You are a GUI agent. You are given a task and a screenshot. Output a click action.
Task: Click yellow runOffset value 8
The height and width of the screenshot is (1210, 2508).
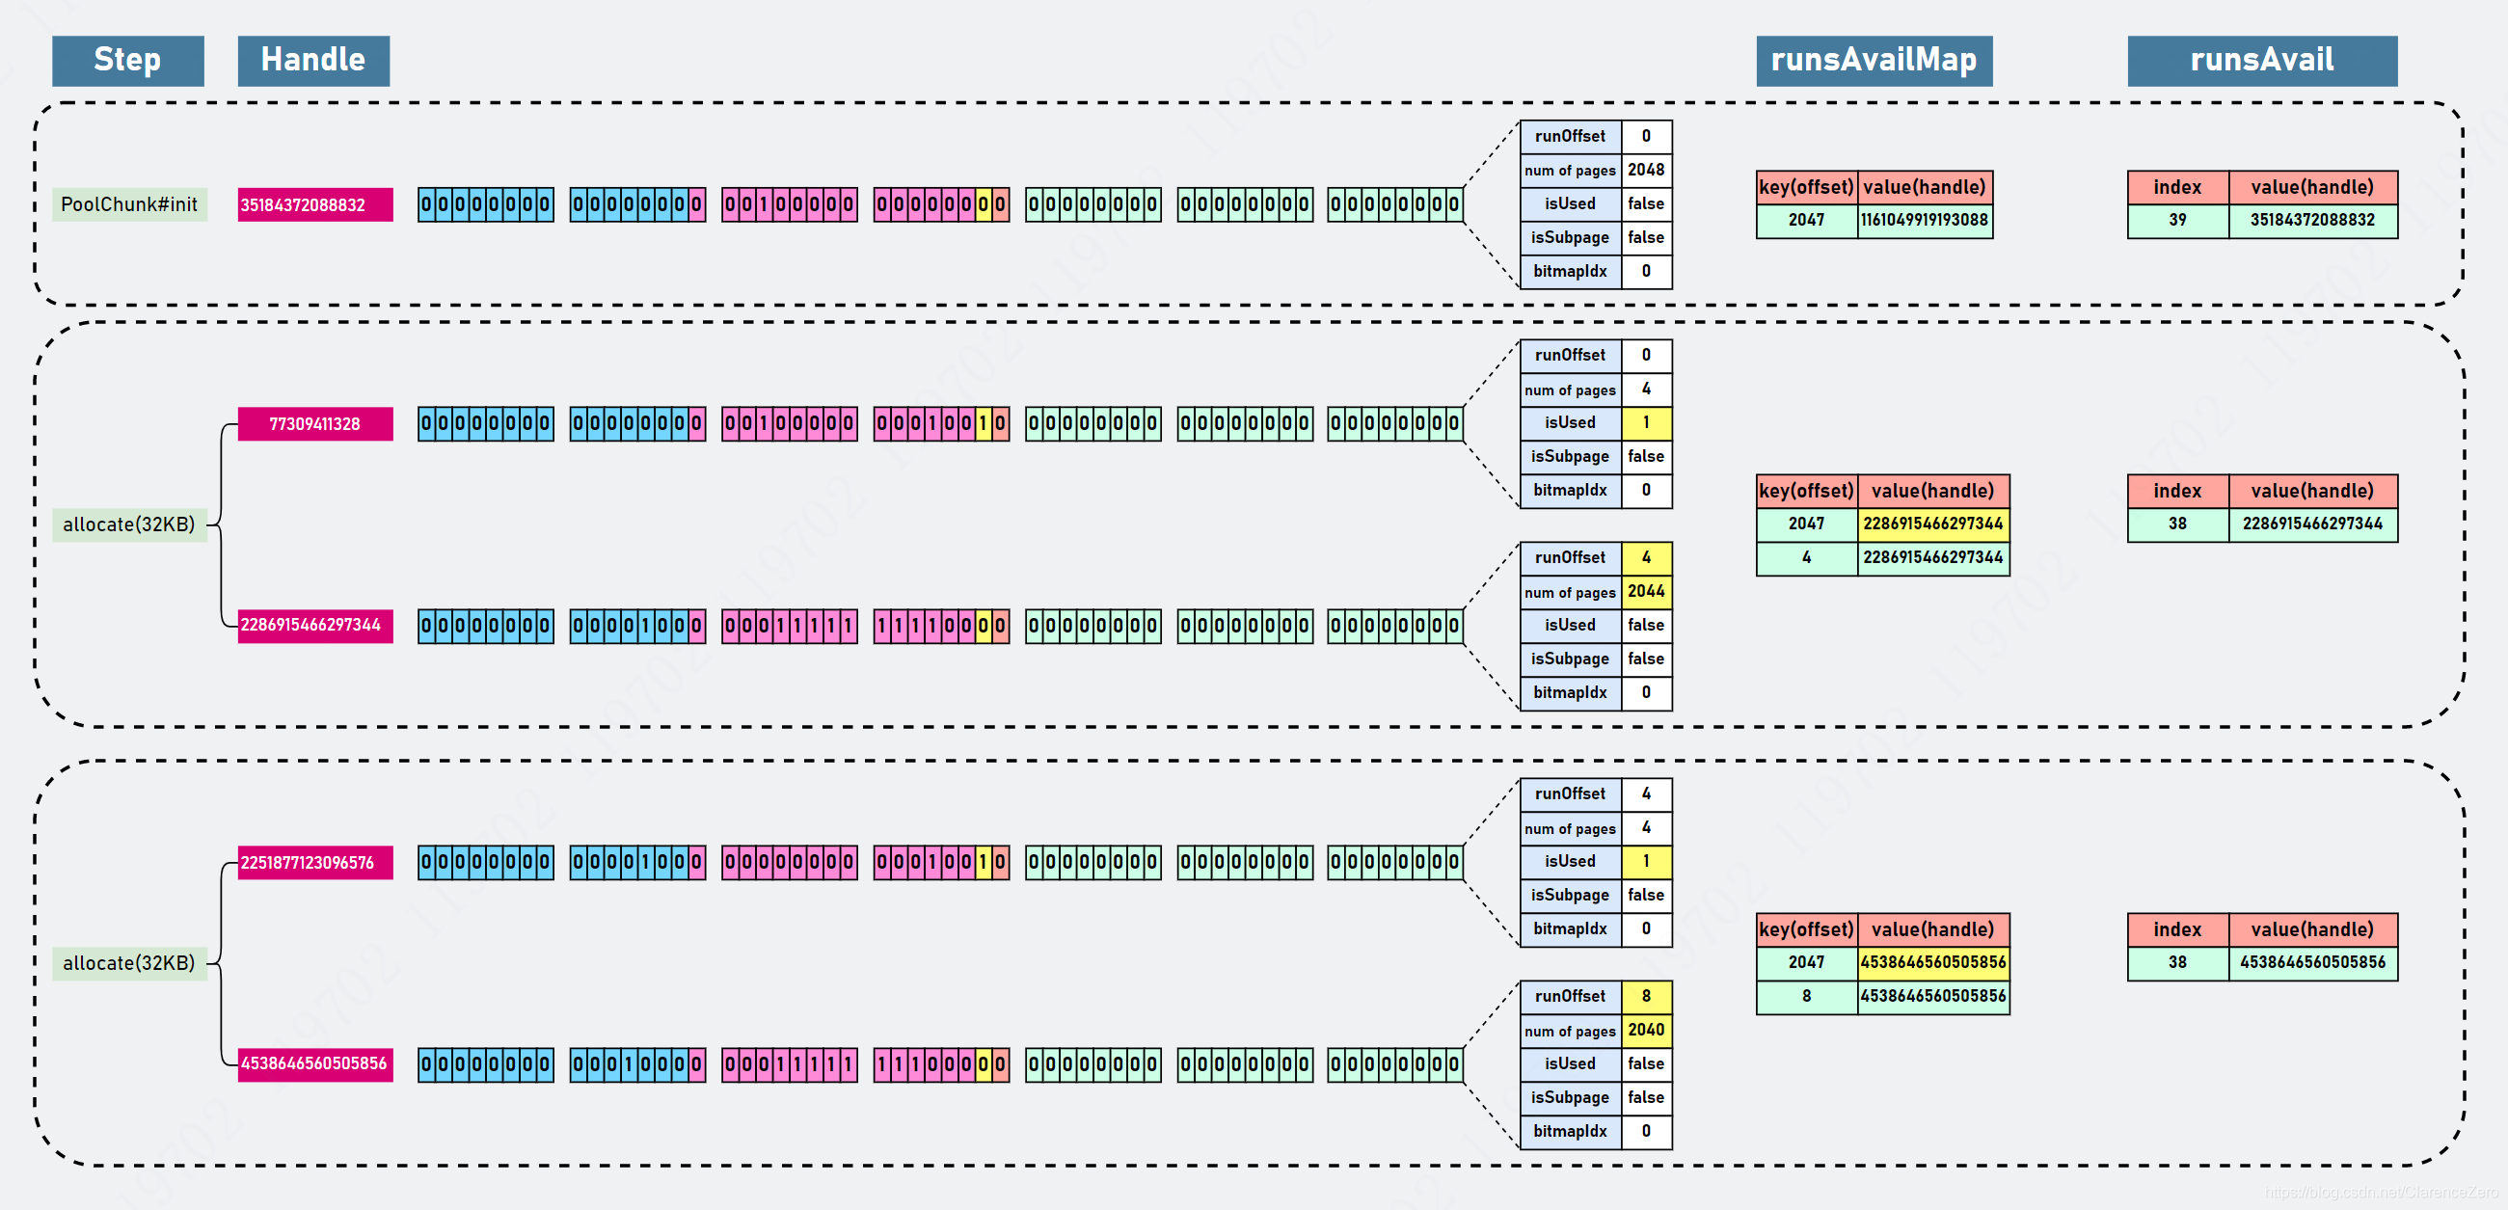coord(1645,996)
